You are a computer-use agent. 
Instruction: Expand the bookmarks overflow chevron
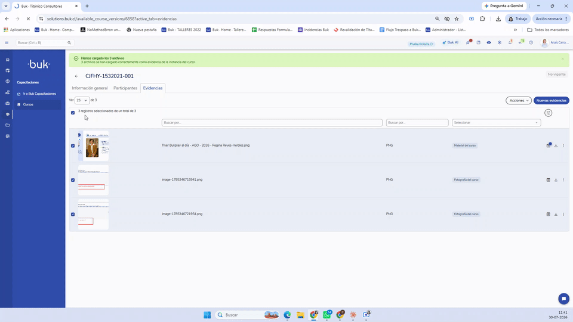(x=515, y=30)
